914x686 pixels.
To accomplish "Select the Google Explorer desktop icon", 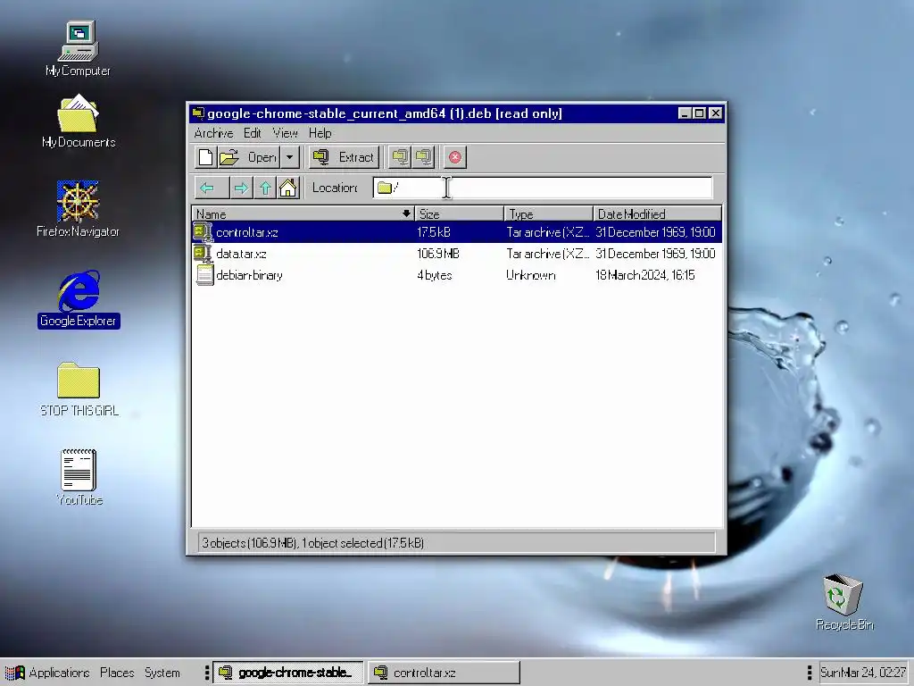I will tap(79, 298).
